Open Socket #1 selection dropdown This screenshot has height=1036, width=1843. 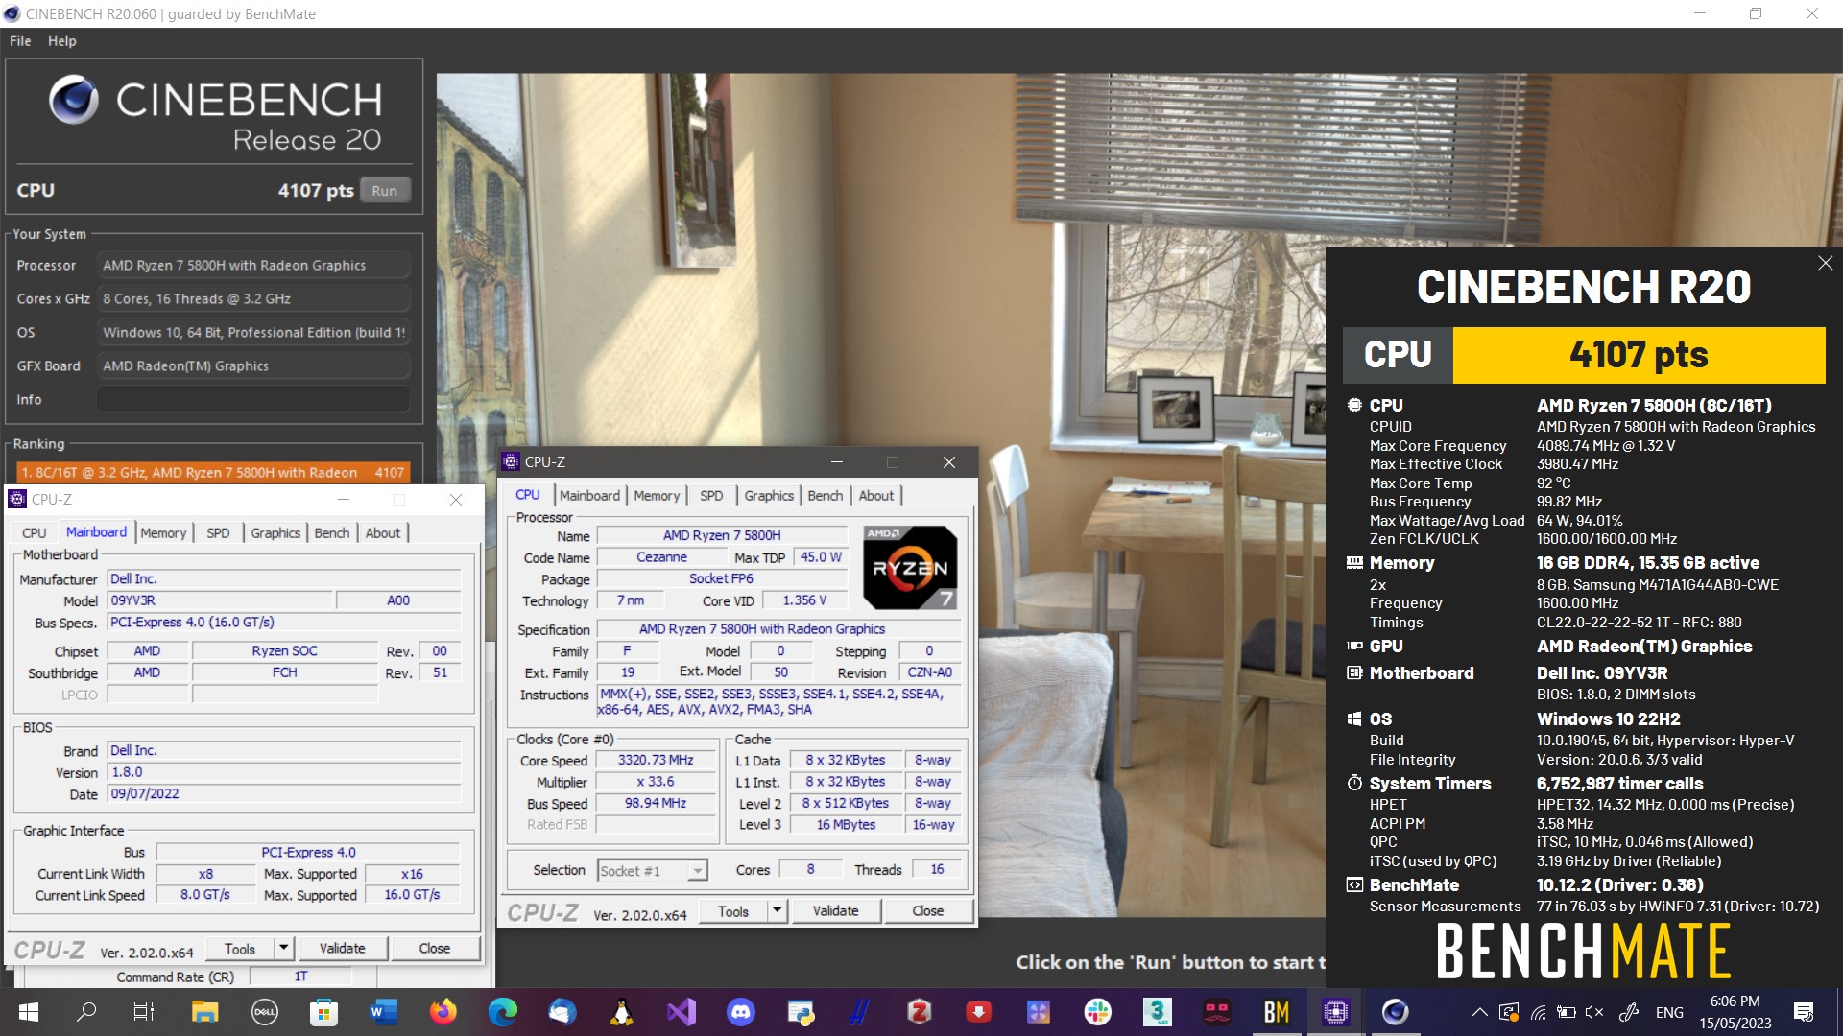pos(652,870)
